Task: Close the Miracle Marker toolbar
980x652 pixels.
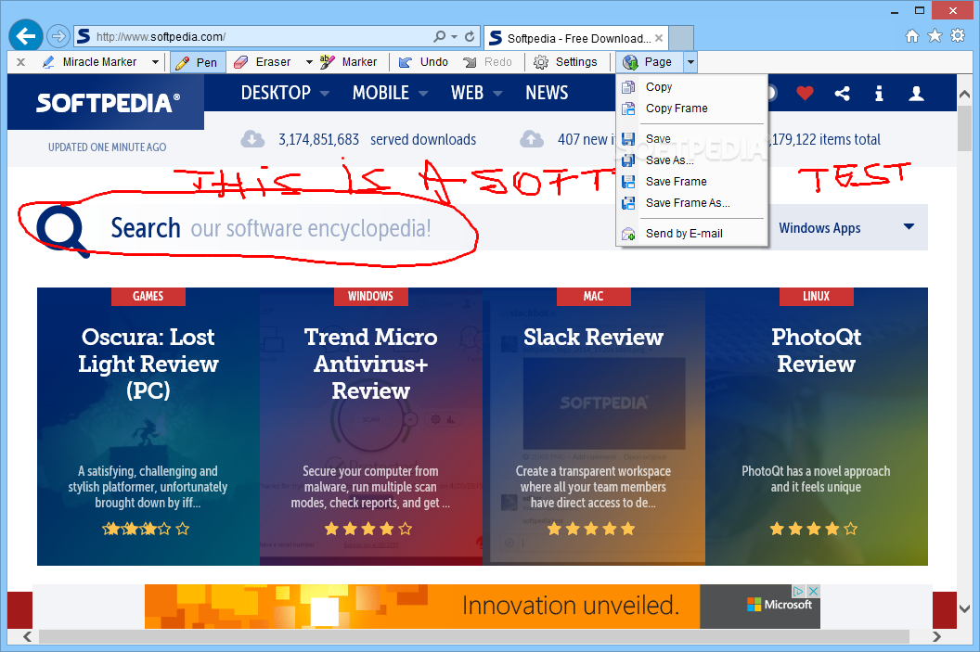Action: 20,62
